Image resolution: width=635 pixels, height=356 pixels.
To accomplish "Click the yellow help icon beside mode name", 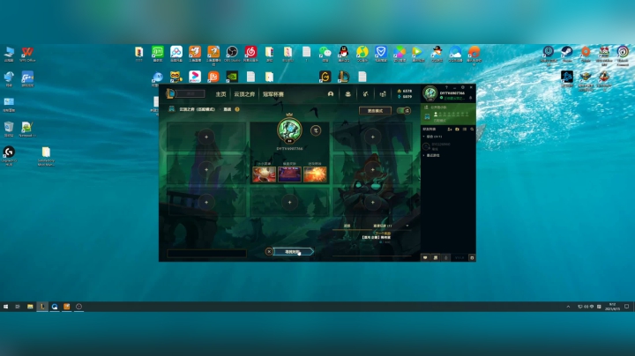I will pos(237,109).
